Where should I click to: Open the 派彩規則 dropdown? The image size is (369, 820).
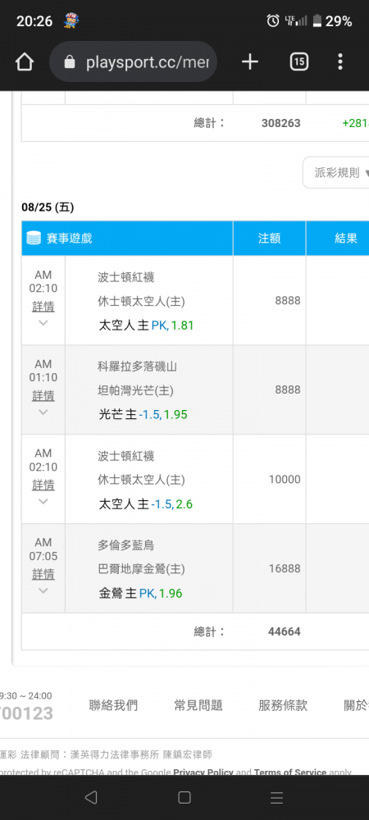click(x=335, y=172)
